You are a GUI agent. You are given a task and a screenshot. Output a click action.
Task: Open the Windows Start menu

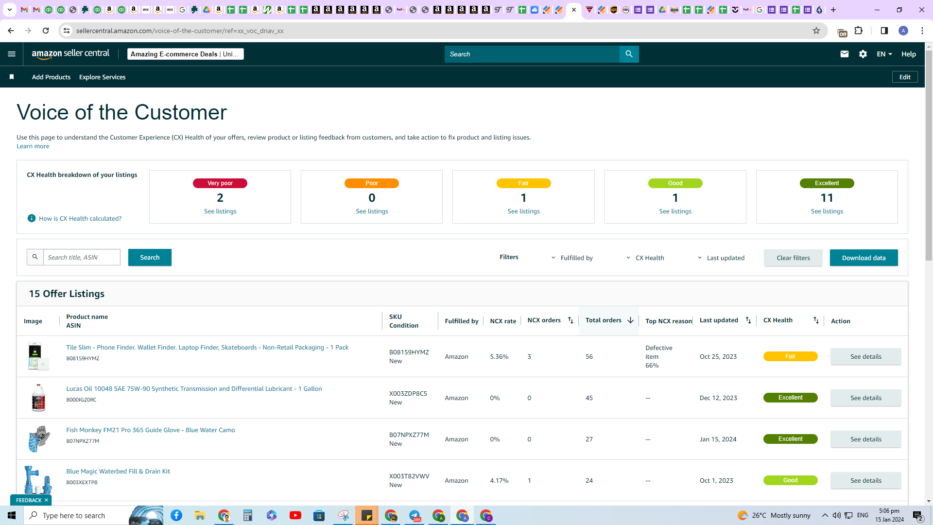point(12,515)
